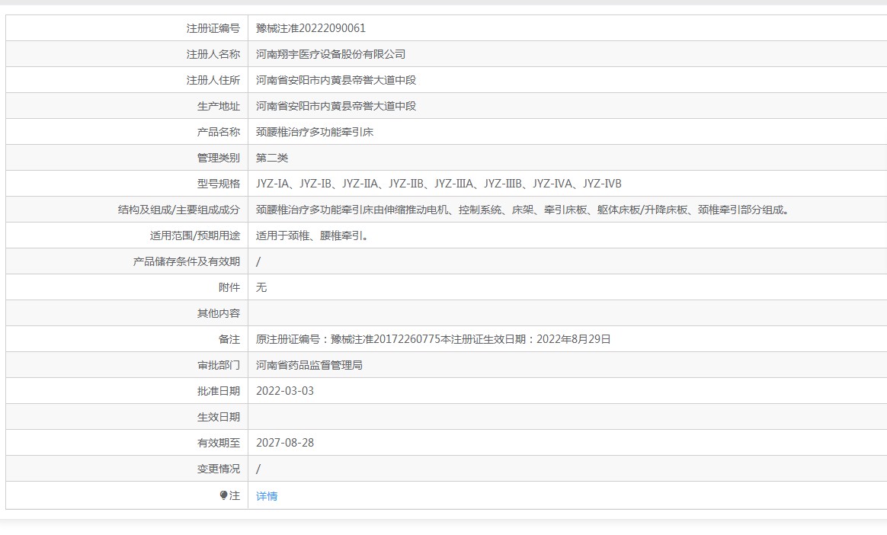Click the JYZ-IA model specification list

pos(438,184)
